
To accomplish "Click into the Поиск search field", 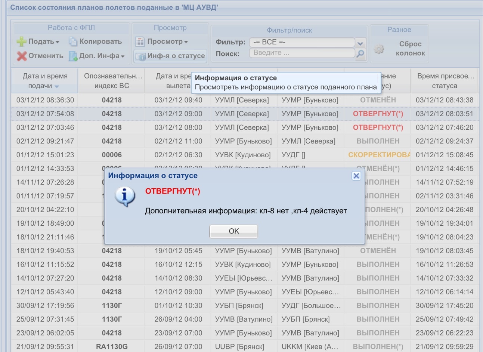I will click(302, 53).
